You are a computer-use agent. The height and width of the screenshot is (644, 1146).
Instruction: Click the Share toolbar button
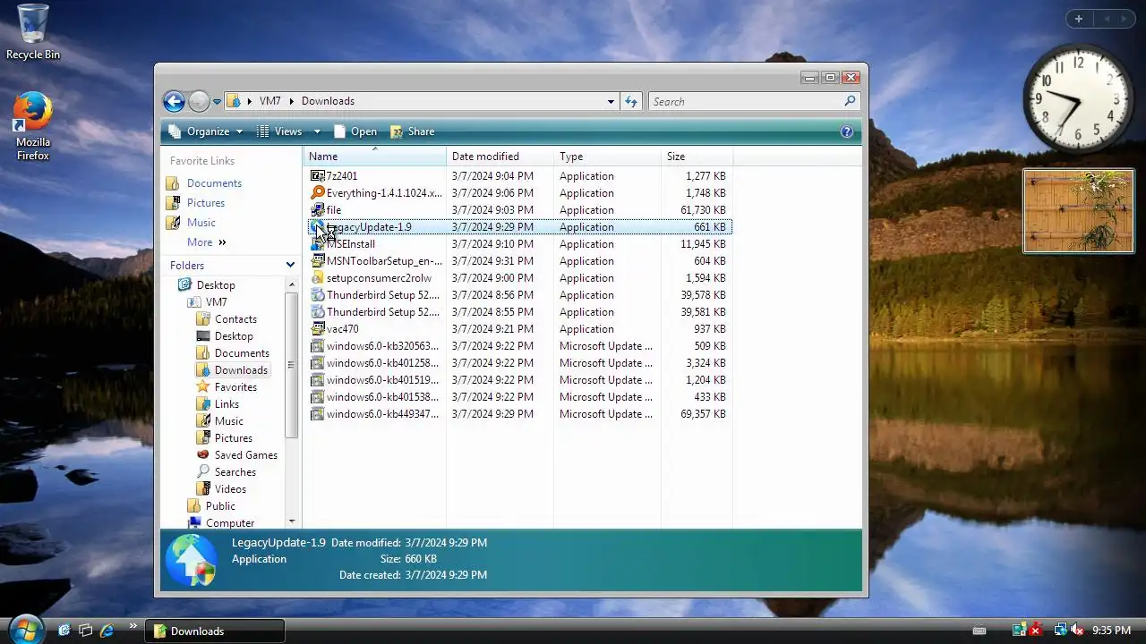413,131
